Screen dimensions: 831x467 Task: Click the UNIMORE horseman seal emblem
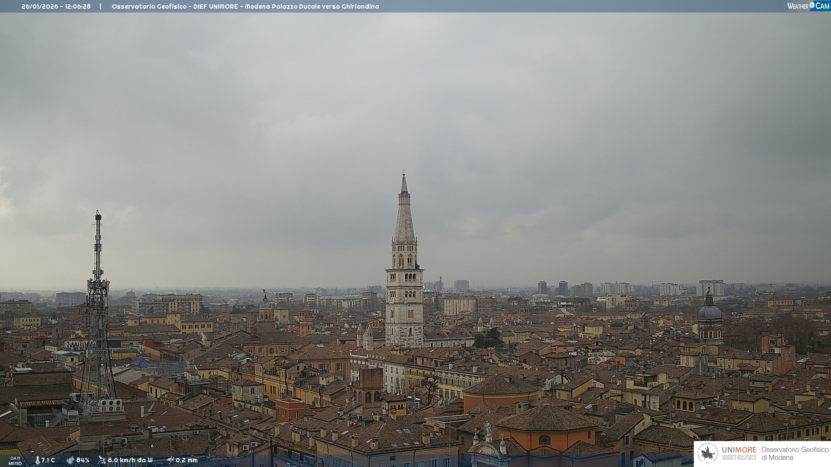click(x=708, y=453)
